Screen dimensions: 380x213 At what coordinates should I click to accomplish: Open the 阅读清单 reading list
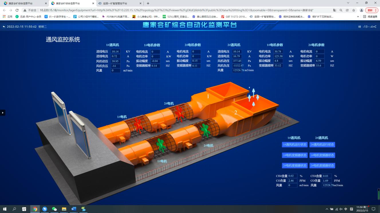click(370, 17)
